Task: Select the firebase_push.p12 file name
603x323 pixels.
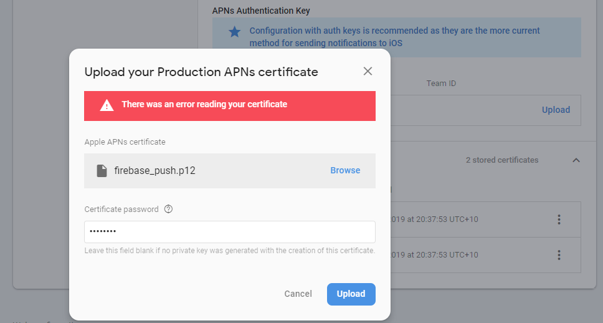Action: click(155, 171)
